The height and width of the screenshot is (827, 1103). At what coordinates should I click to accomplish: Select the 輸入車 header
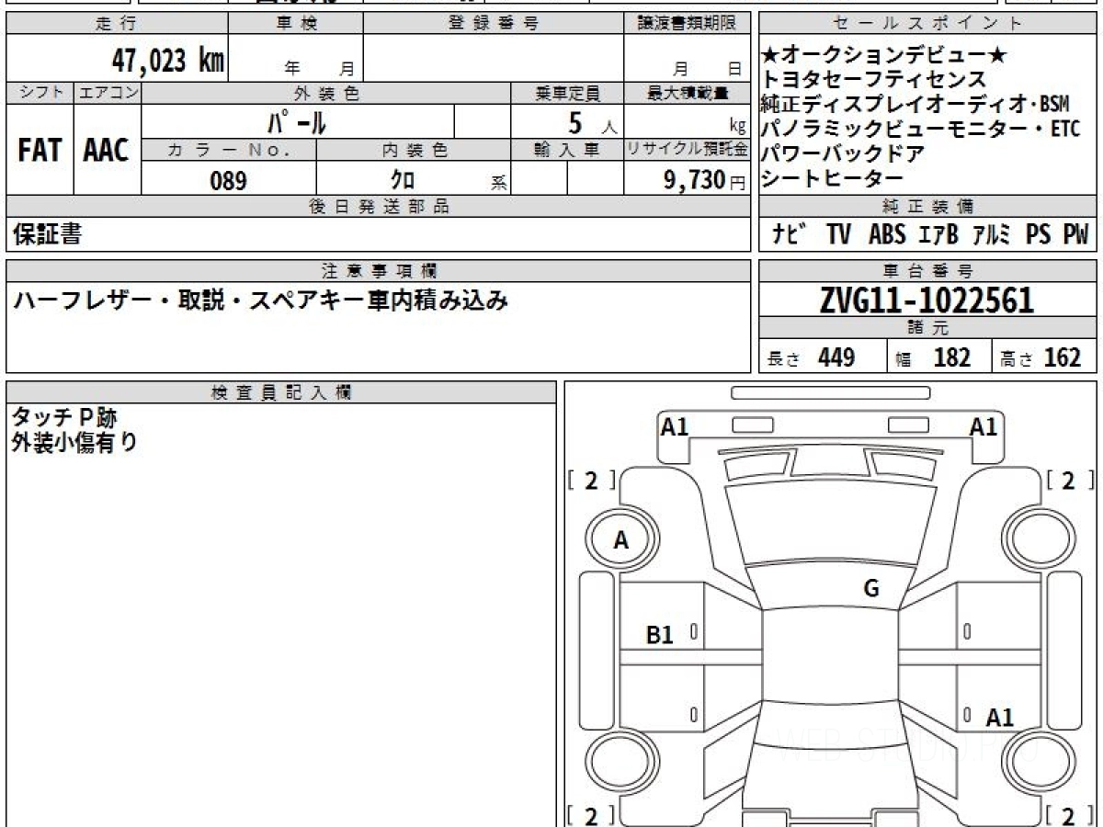click(567, 150)
